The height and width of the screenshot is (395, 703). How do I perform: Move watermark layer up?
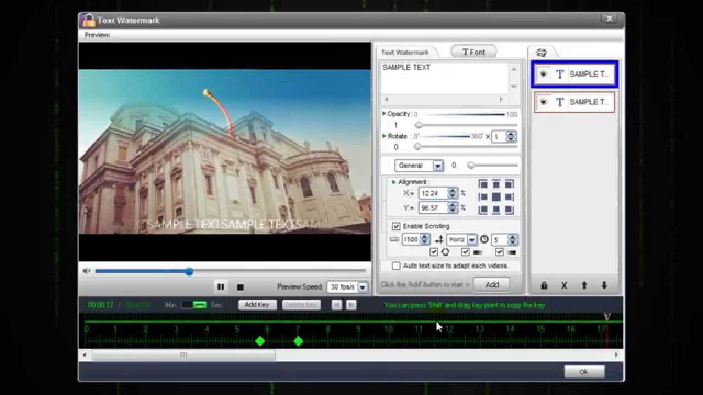584,285
